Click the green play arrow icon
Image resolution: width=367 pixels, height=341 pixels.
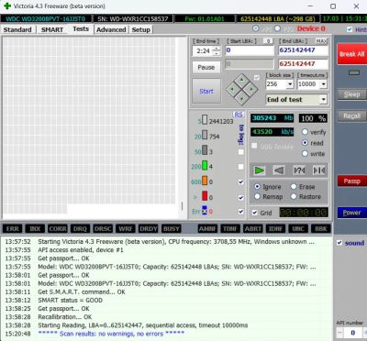(260, 170)
